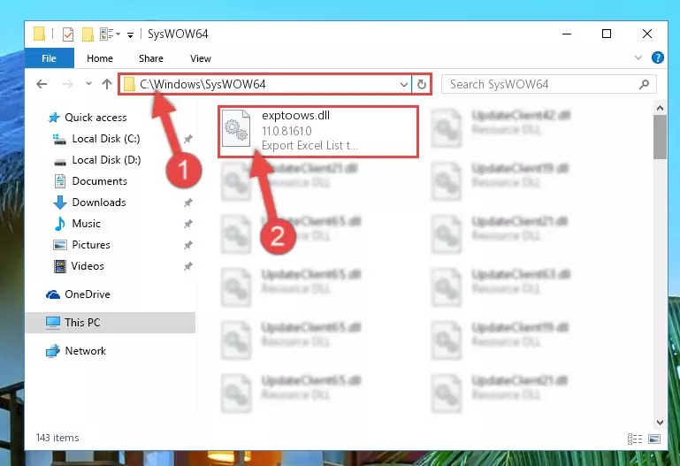Click the pin icon next to Downloads
Screen dimensions: 680x466
(187, 202)
